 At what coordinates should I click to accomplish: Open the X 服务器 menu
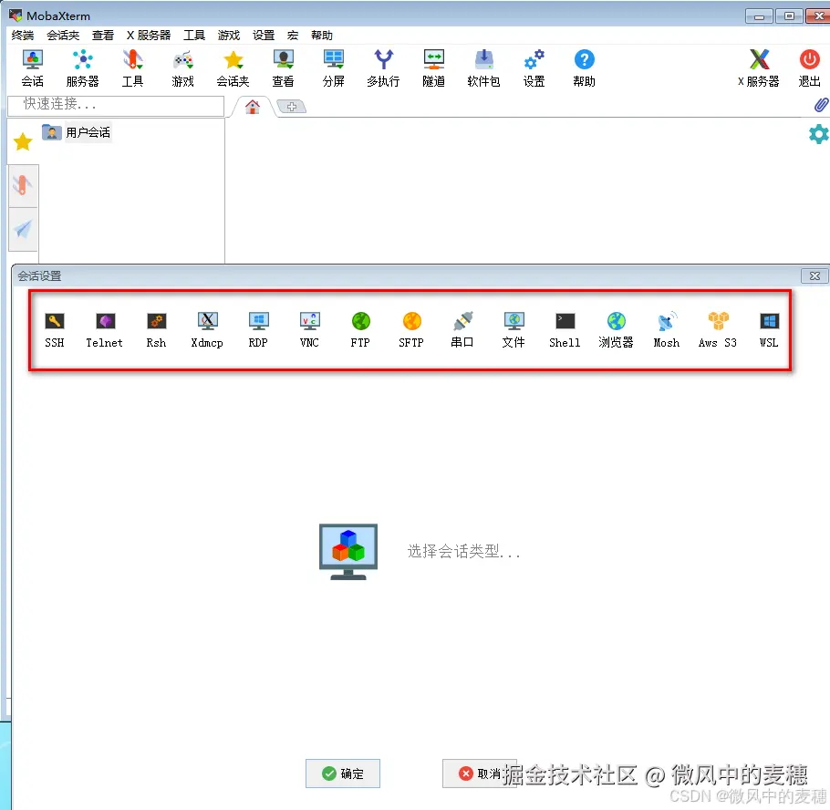149,36
